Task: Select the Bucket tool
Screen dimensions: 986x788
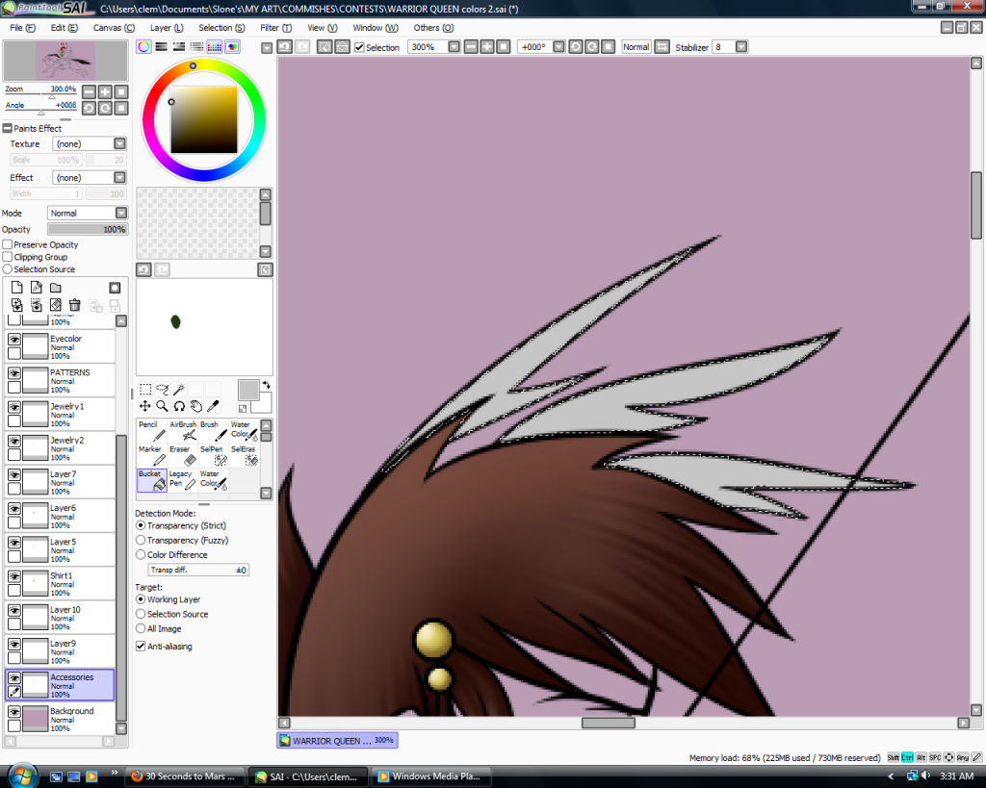Action: [x=151, y=480]
